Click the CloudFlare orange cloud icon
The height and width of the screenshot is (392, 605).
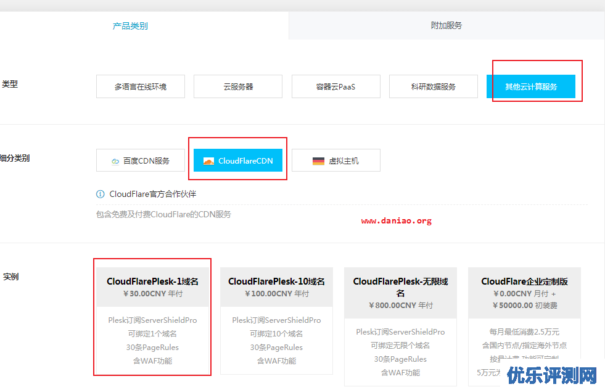(208, 161)
